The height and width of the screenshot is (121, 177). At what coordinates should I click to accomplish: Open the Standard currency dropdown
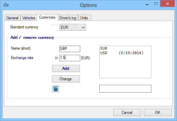coord(73,27)
